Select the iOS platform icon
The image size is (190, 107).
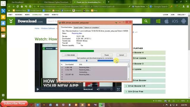tap(175, 21)
